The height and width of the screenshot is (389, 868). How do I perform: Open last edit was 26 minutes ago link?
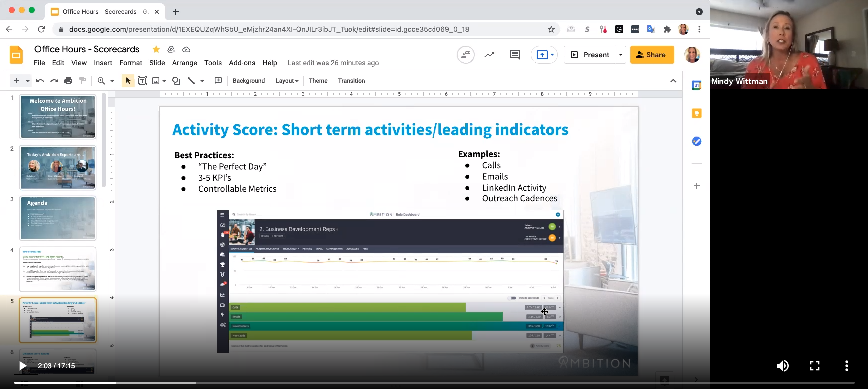(333, 63)
